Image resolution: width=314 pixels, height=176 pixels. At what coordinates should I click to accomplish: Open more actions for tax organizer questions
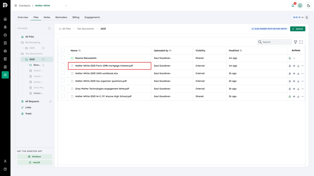click(303, 81)
